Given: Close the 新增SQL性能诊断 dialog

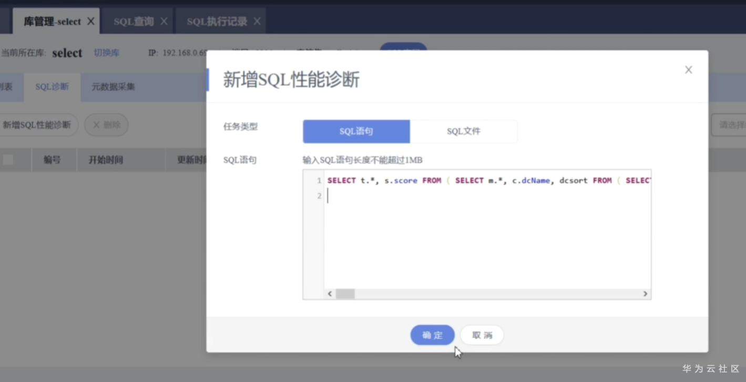Looking at the screenshot, I should 688,69.
